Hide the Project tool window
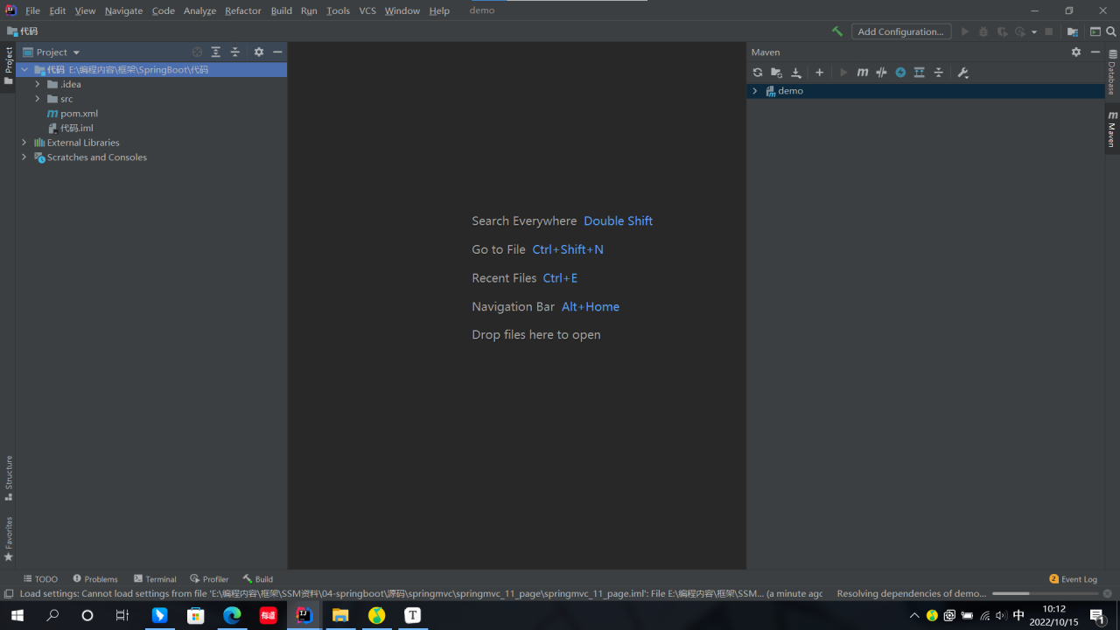The height and width of the screenshot is (630, 1120). 277,52
